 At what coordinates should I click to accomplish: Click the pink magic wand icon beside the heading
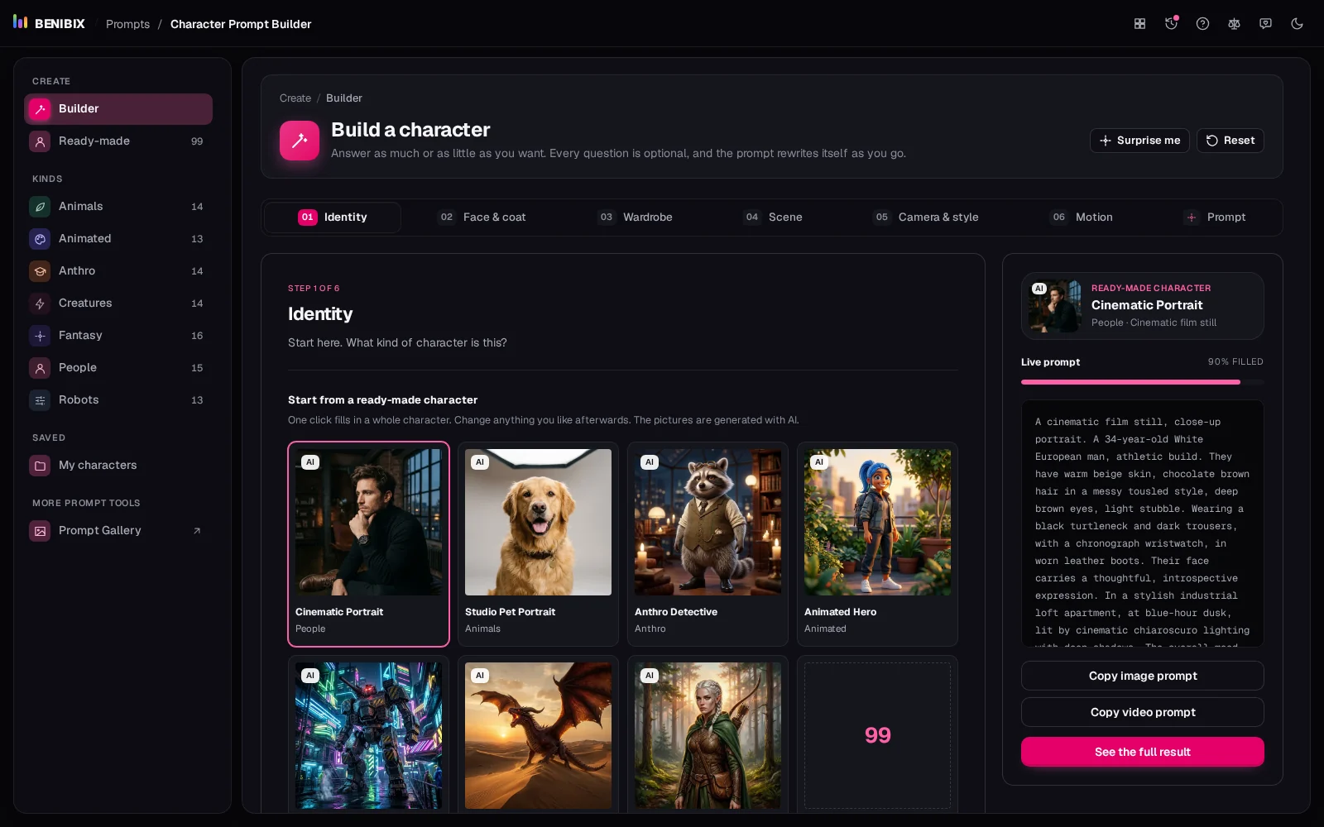point(300,141)
